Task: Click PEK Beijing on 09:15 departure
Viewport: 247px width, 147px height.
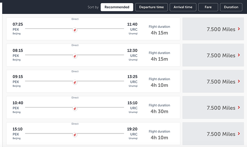Action: [16, 84]
